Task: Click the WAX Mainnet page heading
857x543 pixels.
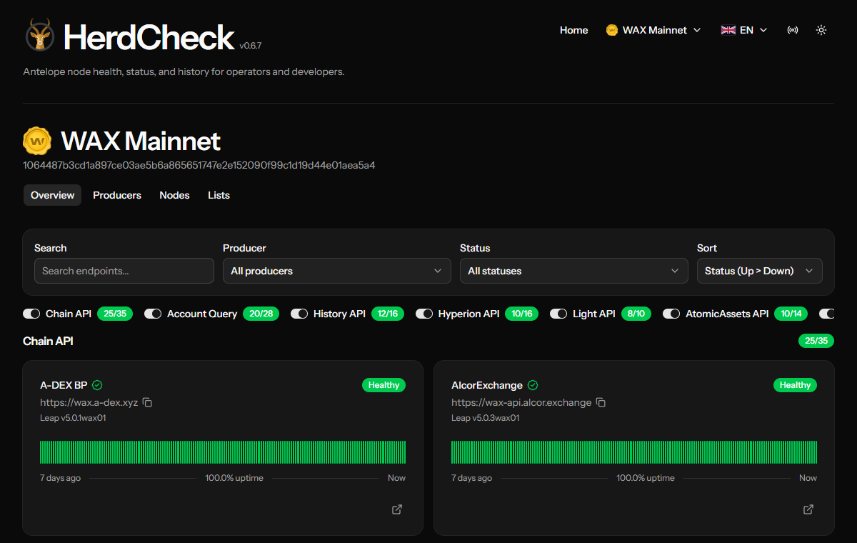Action: point(141,141)
